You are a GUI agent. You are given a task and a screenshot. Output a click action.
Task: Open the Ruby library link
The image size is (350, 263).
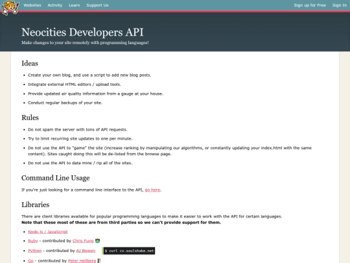pos(33,241)
